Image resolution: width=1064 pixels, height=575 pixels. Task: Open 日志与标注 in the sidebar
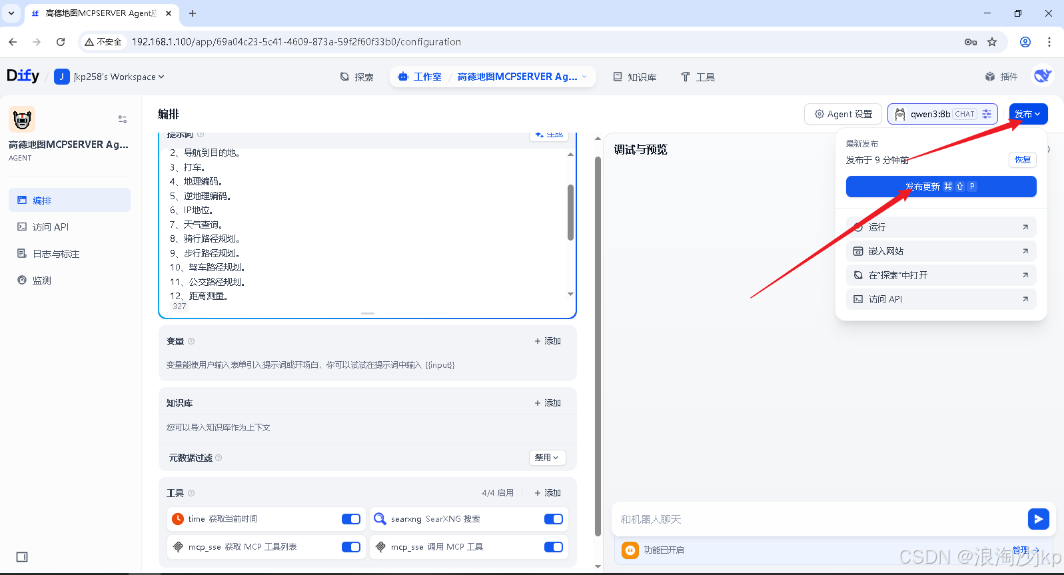pos(69,253)
